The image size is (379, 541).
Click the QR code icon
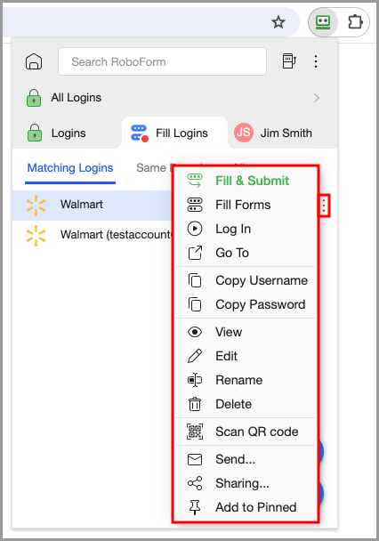coord(195,432)
